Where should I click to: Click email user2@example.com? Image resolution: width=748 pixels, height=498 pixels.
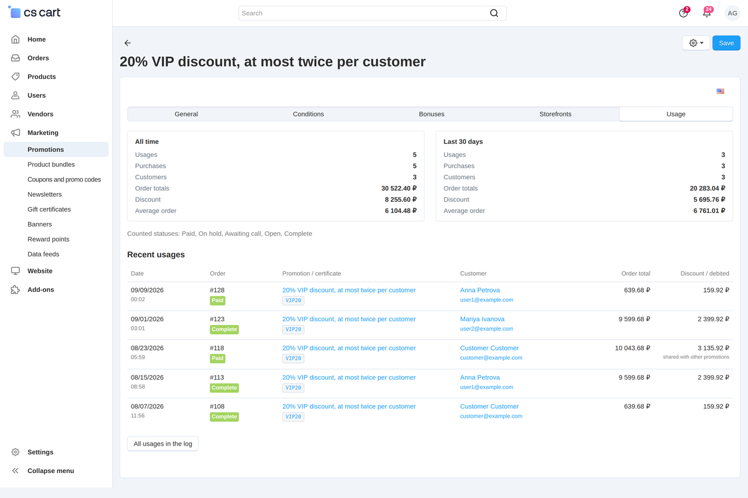(x=487, y=329)
